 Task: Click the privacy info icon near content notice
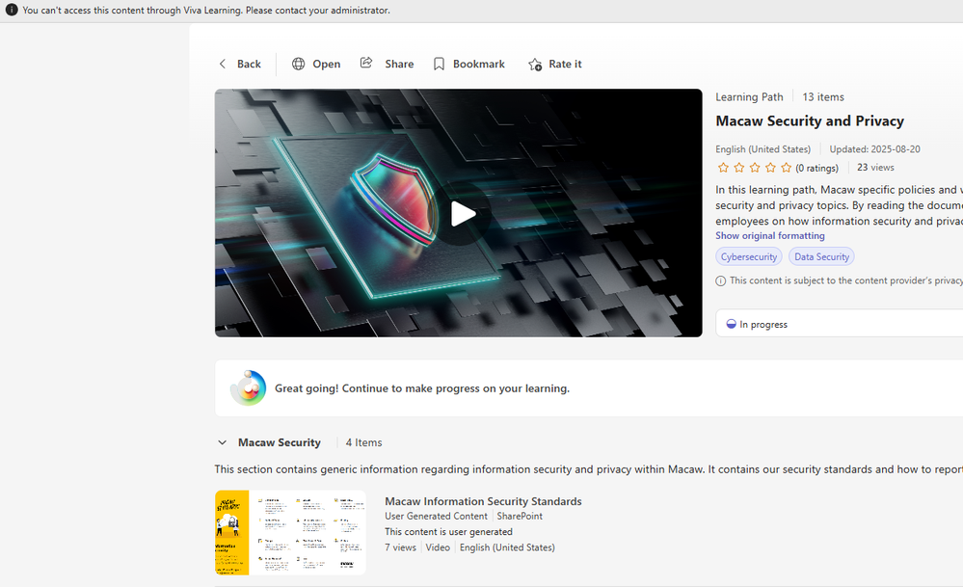(x=720, y=280)
